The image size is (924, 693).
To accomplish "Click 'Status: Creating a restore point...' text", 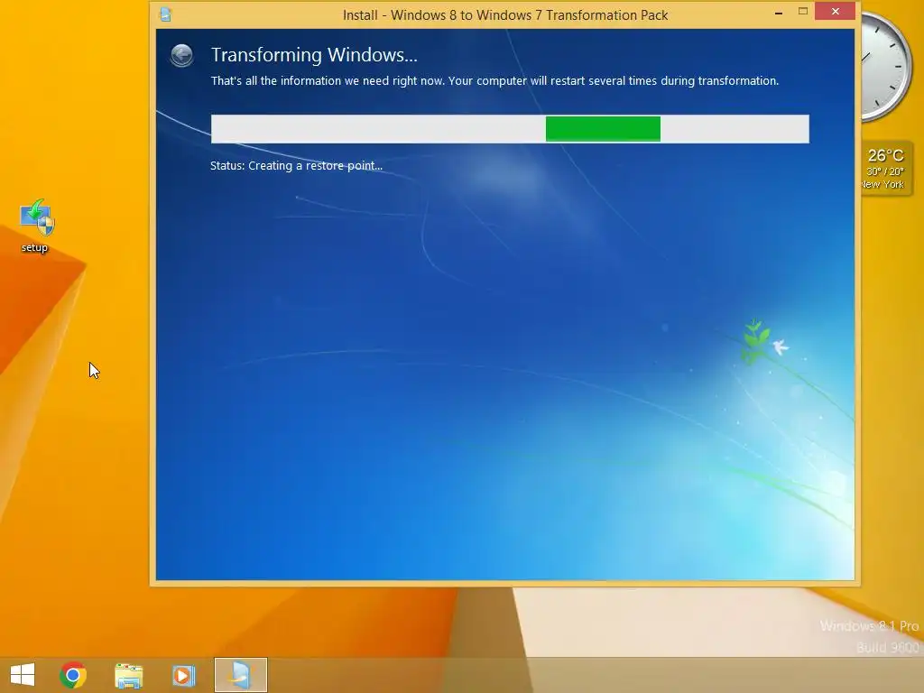I will point(296,166).
